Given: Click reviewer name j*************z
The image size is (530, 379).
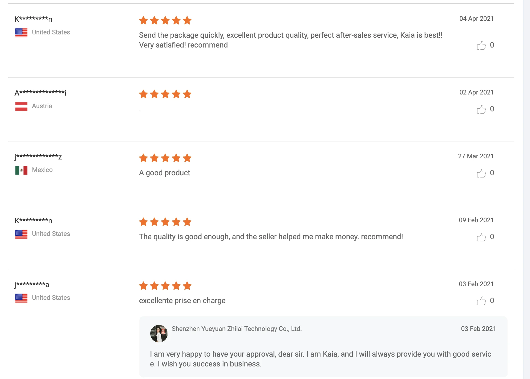Looking at the screenshot, I should coord(38,157).
